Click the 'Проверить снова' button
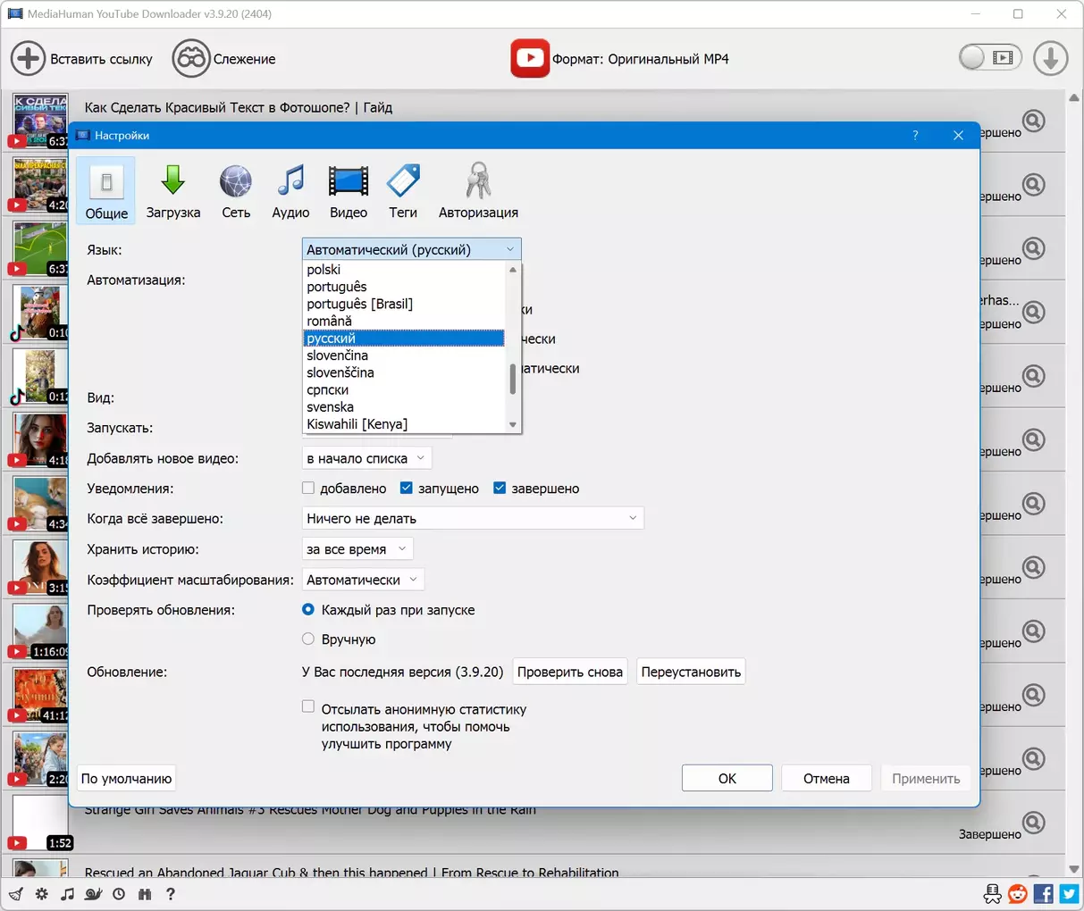1084x911 pixels. tap(569, 672)
